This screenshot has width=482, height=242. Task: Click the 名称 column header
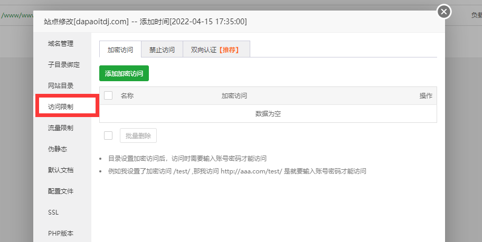point(127,96)
